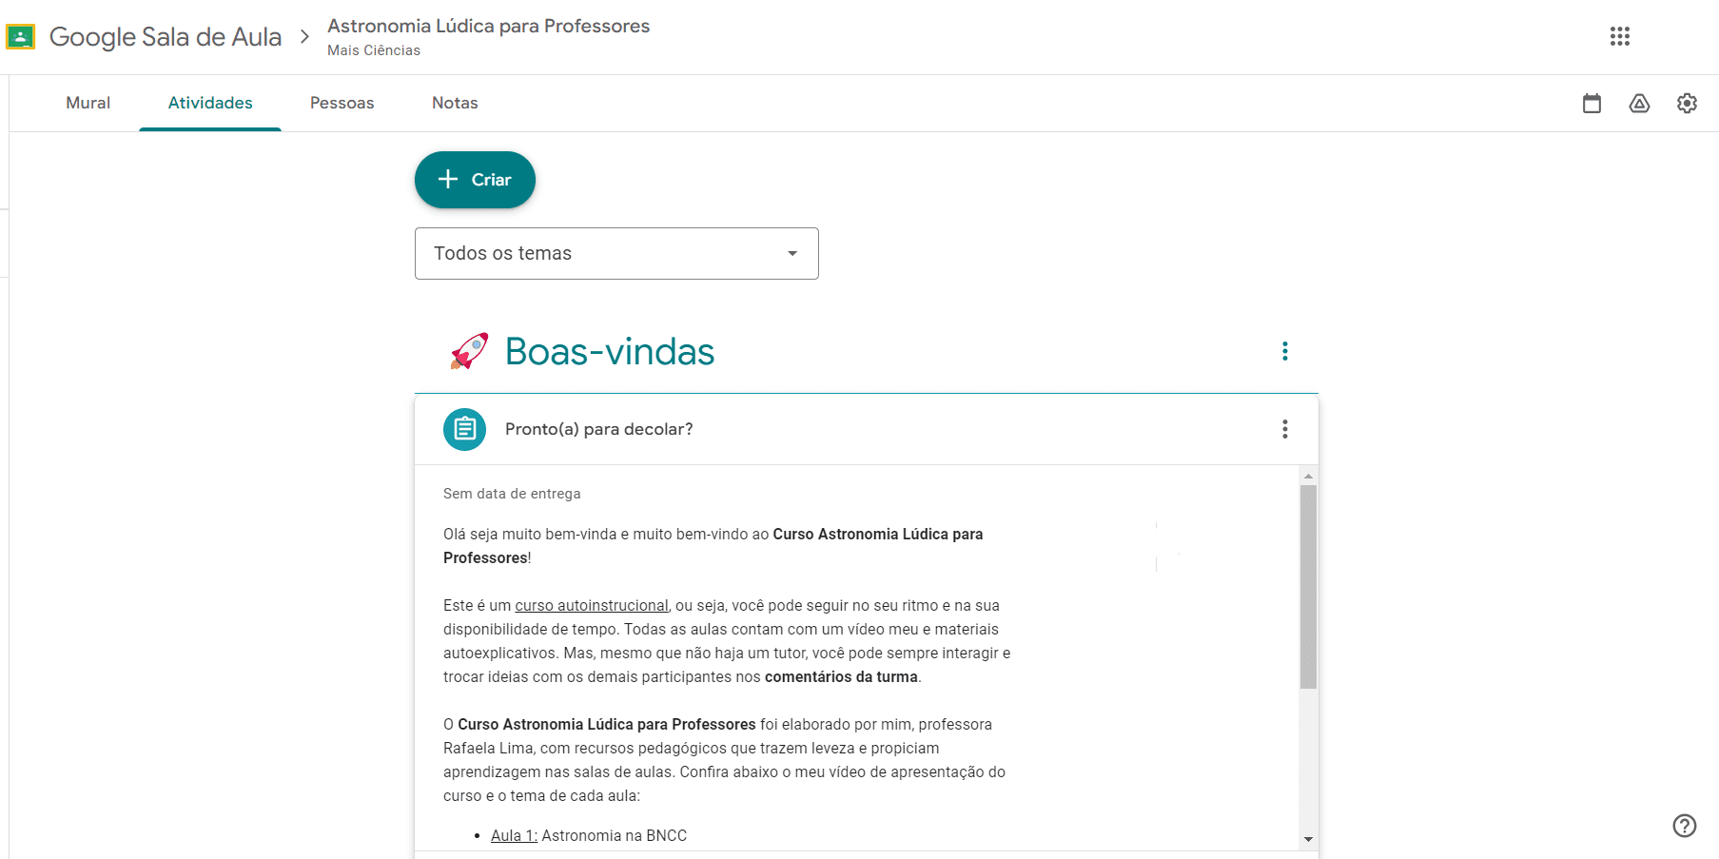The height and width of the screenshot is (859, 1719).
Task: Open the curso autoinstrucional link
Action: click(592, 605)
